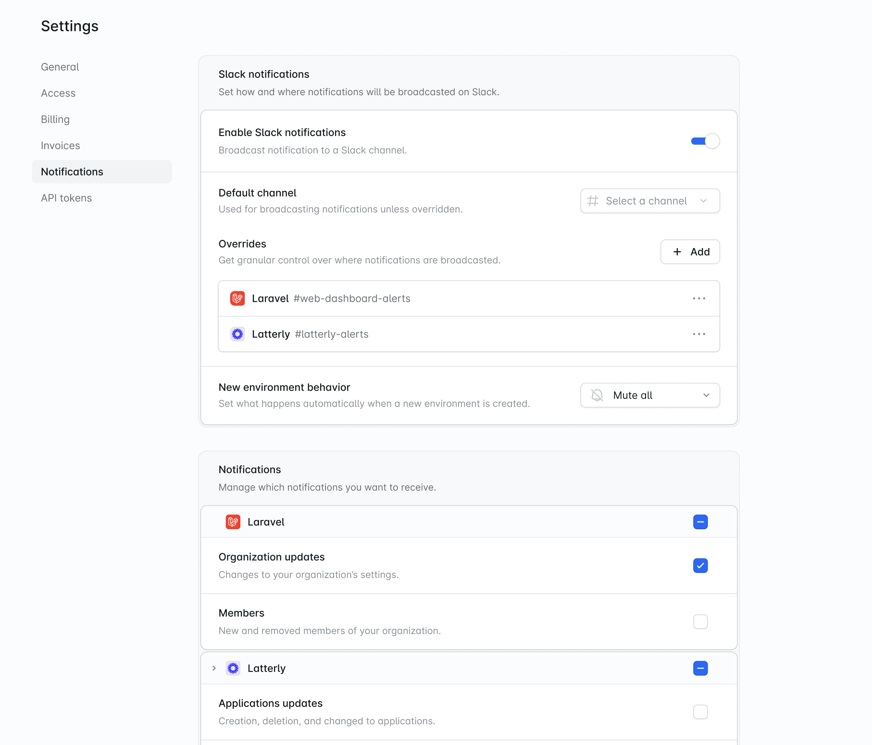The height and width of the screenshot is (745, 872).
Task: Open the Select a channel dropdown
Action: click(650, 201)
